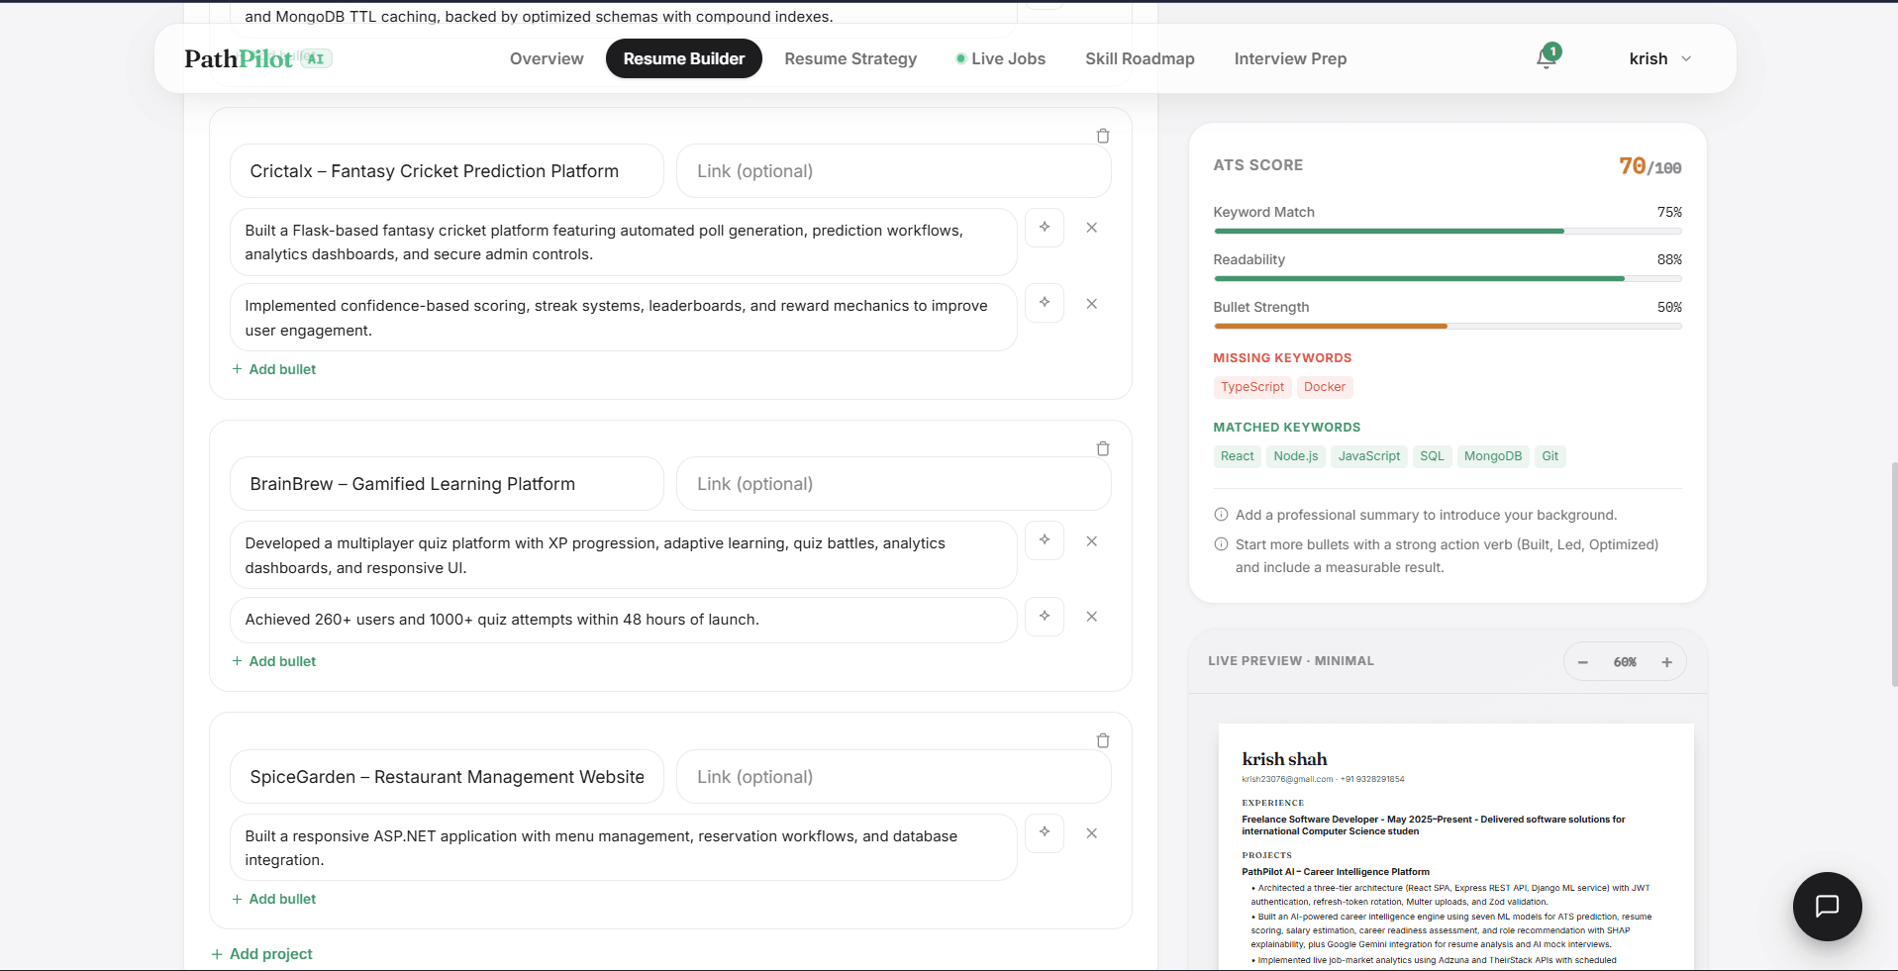1898x971 pixels.
Task: Click the Readability progress bar
Action: click(x=1448, y=279)
